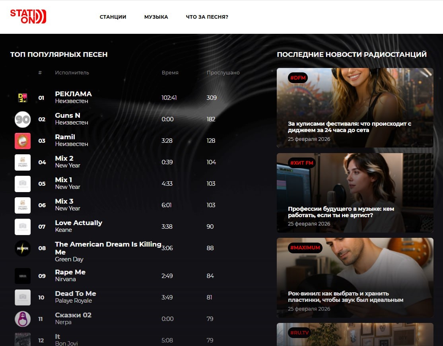The height and width of the screenshot is (346, 443).
Task: Click the pink station icon beside Ramil
Action: coord(23,141)
